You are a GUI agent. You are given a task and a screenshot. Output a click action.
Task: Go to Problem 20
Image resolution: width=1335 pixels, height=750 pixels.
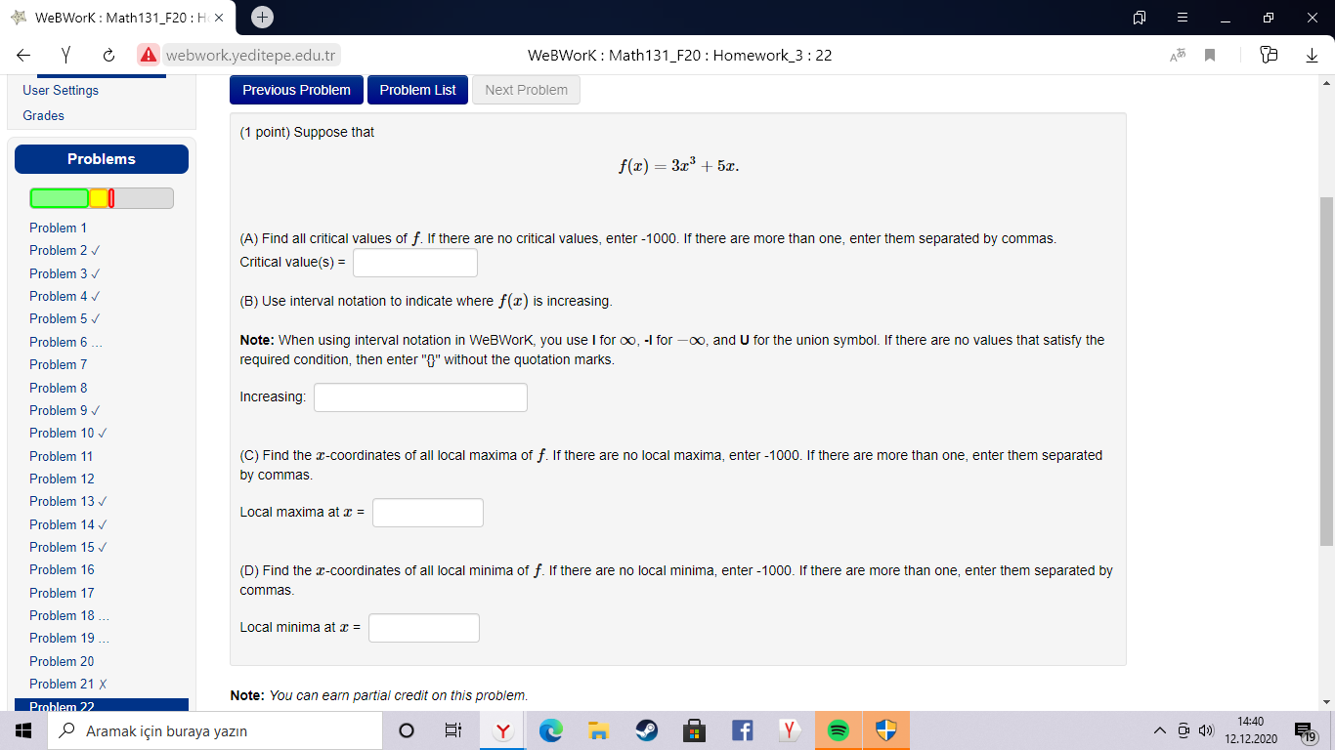(x=62, y=661)
